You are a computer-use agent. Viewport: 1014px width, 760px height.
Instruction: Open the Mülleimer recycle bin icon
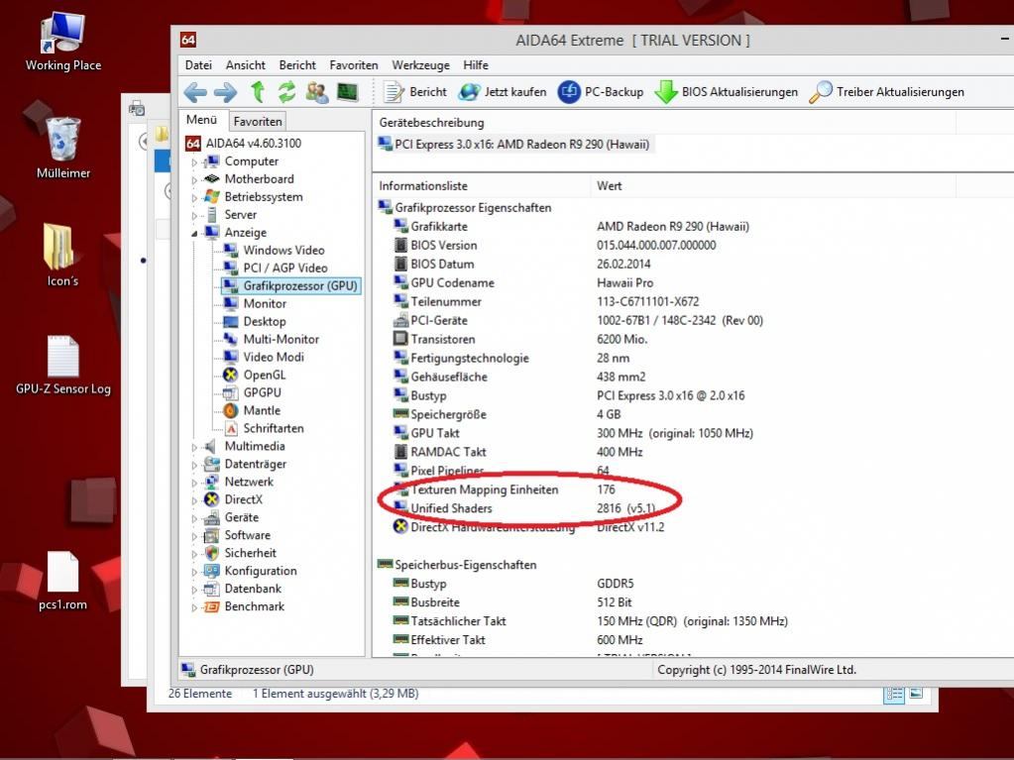coord(62,148)
